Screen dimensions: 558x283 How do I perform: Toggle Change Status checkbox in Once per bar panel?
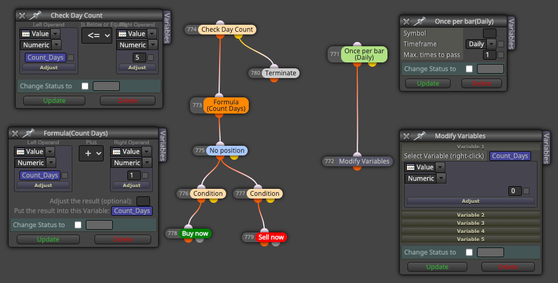pos(469,69)
